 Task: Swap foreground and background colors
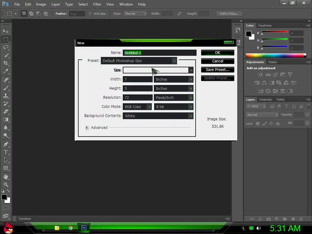pos(8,191)
